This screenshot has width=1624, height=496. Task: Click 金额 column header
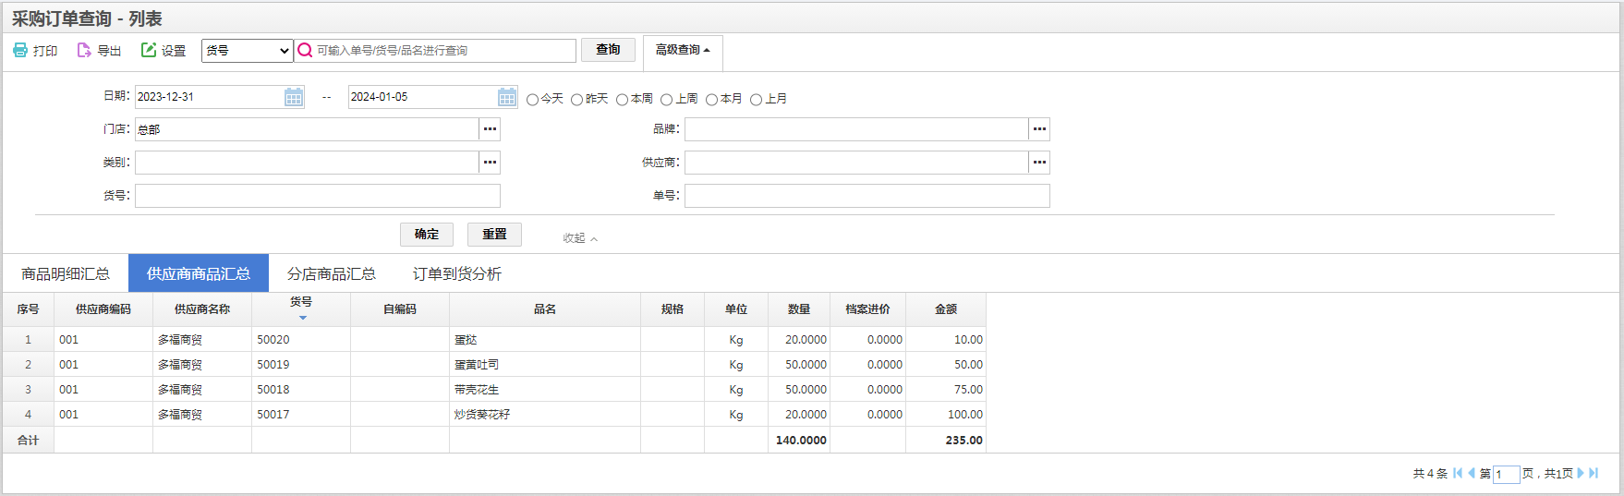(x=946, y=309)
